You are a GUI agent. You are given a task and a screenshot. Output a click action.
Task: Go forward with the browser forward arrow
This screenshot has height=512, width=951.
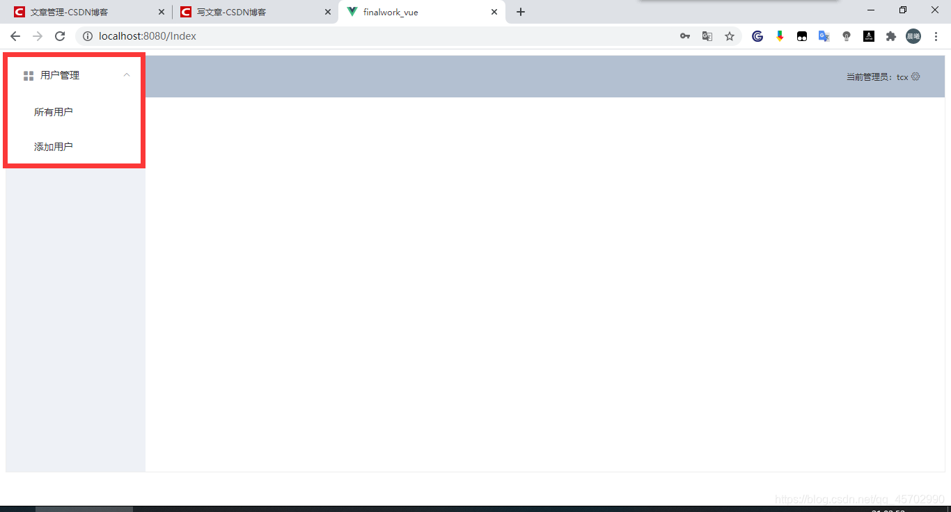38,36
